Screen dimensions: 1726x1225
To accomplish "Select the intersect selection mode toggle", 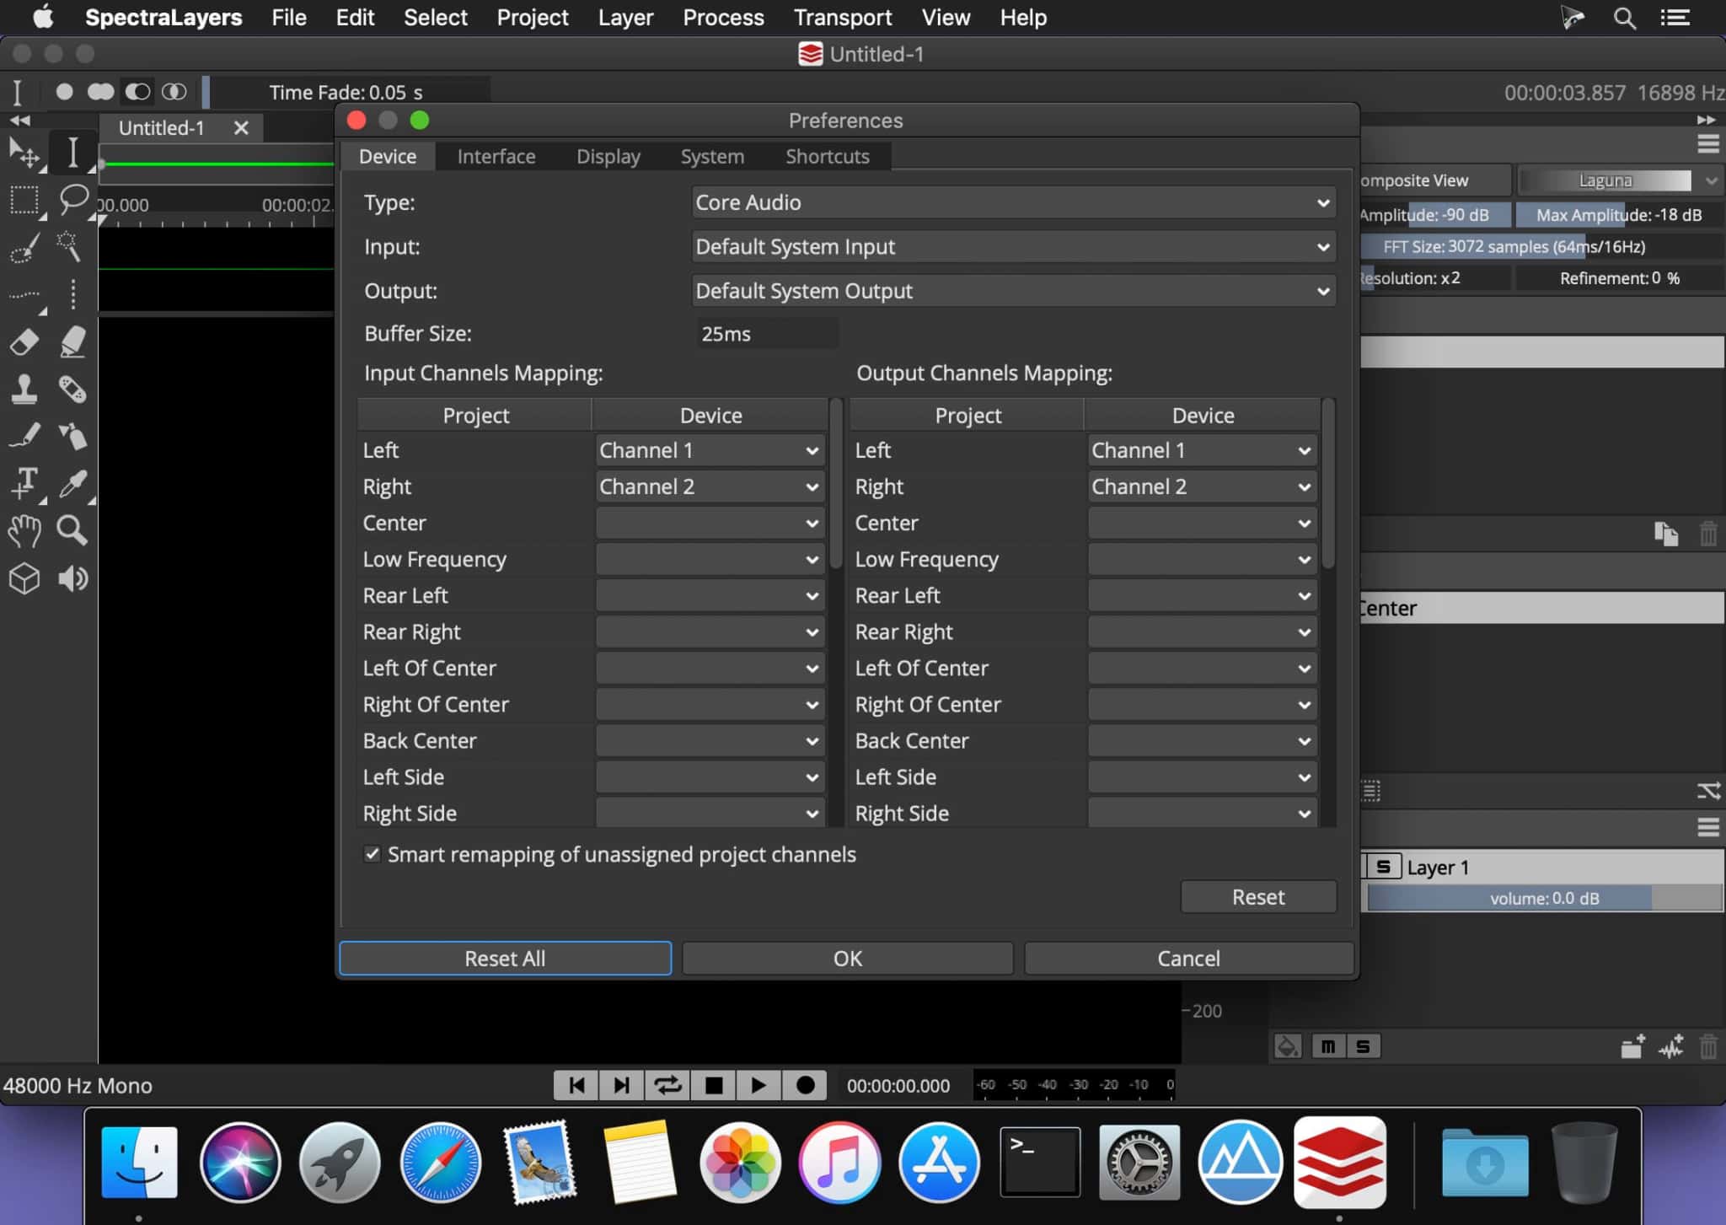I will tap(174, 91).
